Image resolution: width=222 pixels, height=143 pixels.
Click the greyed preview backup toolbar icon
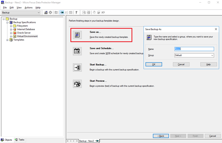[x=88, y=12]
